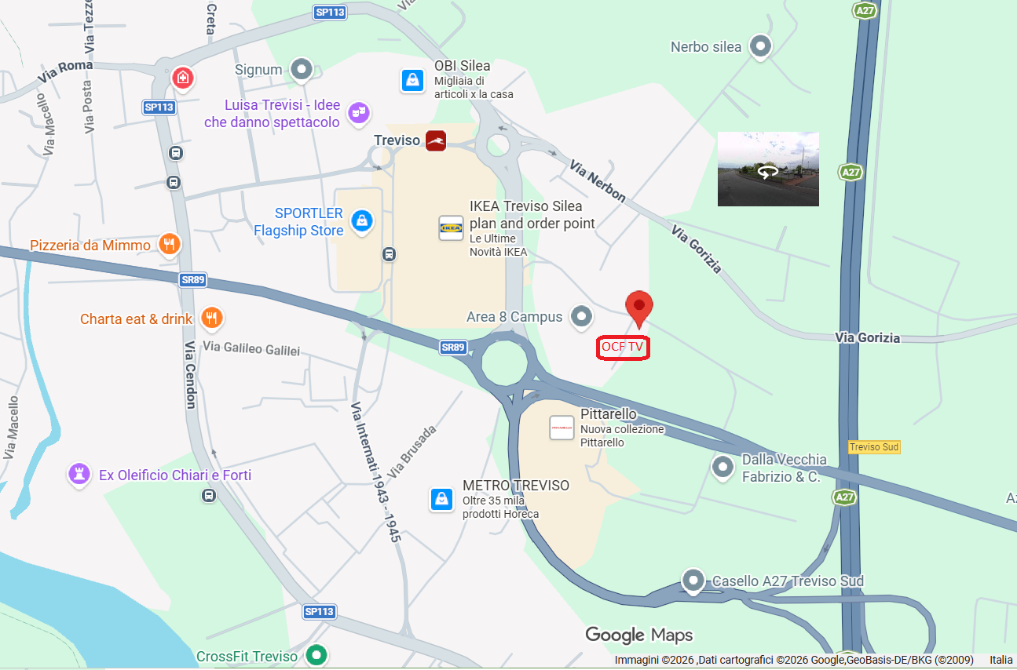Open the Street View photo thumbnail
Image resolution: width=1017 pixels, height=670 pixels.
pos(768,169)
